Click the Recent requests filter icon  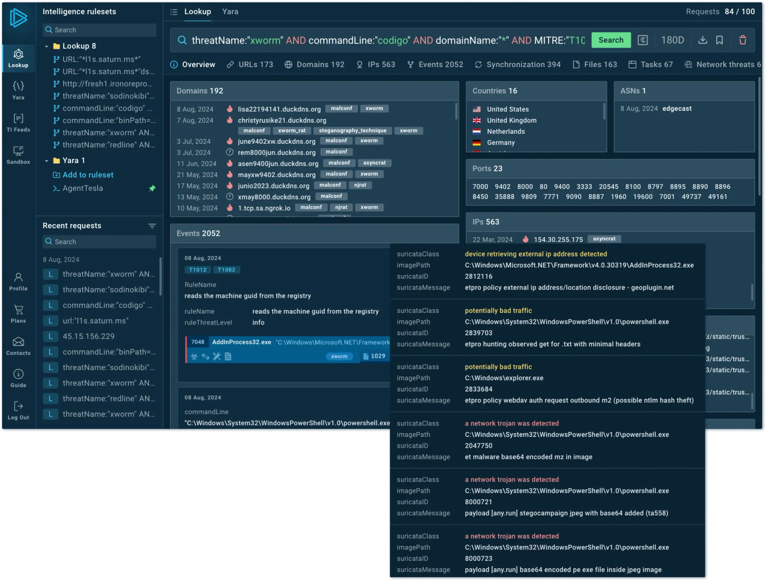point(152,226)
